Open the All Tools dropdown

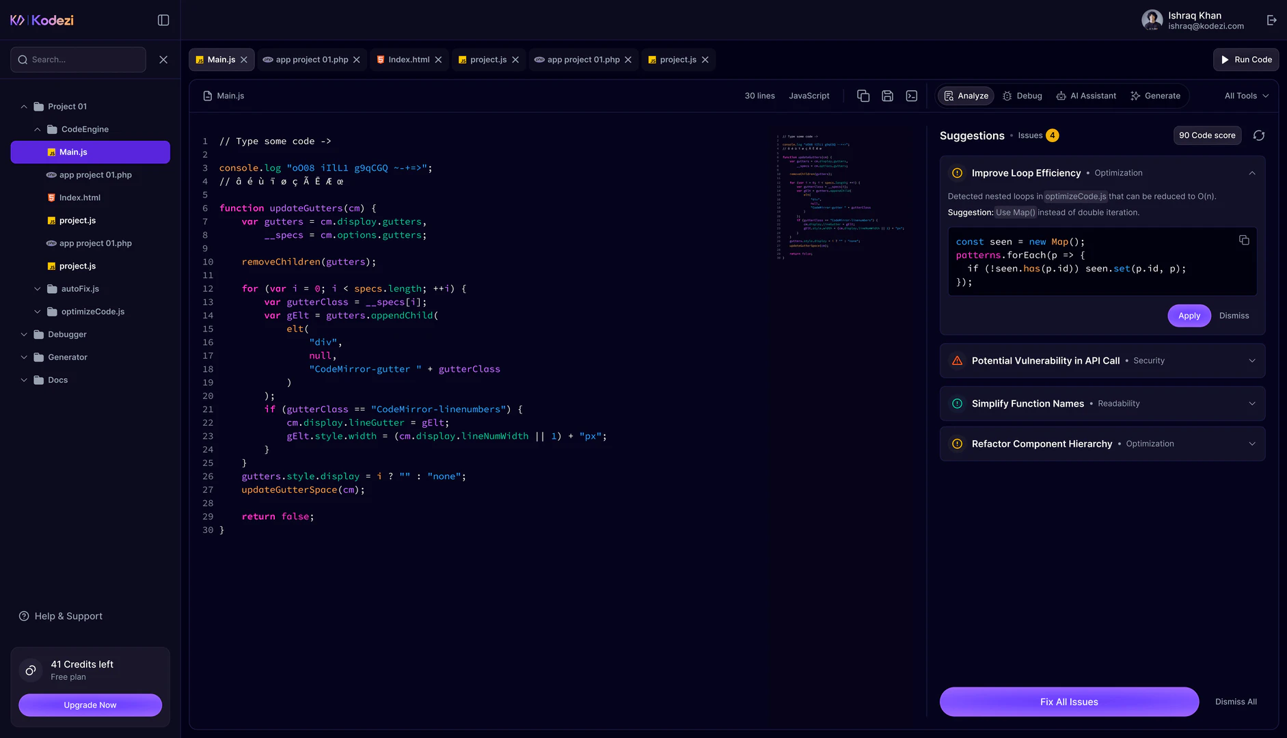[x=1245, y=96]
